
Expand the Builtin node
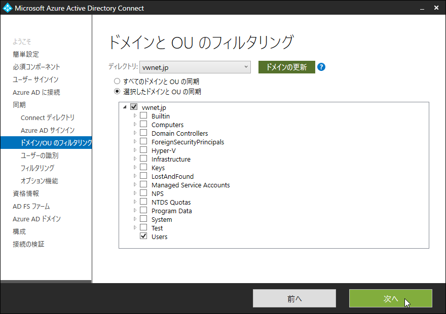[x=135, y=115]
